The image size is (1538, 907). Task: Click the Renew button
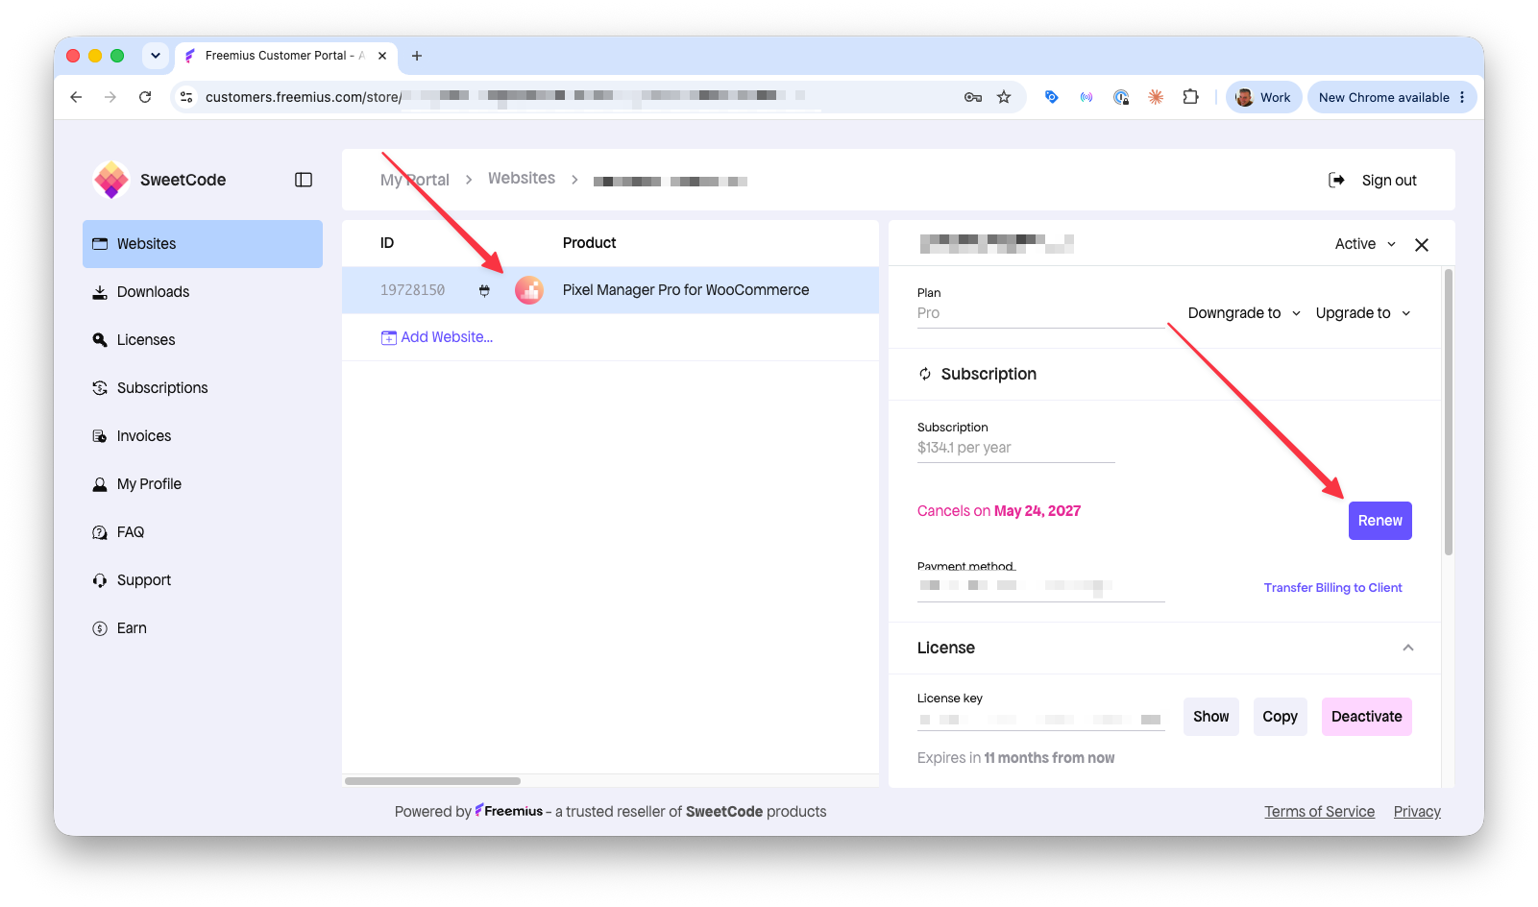1380,521
